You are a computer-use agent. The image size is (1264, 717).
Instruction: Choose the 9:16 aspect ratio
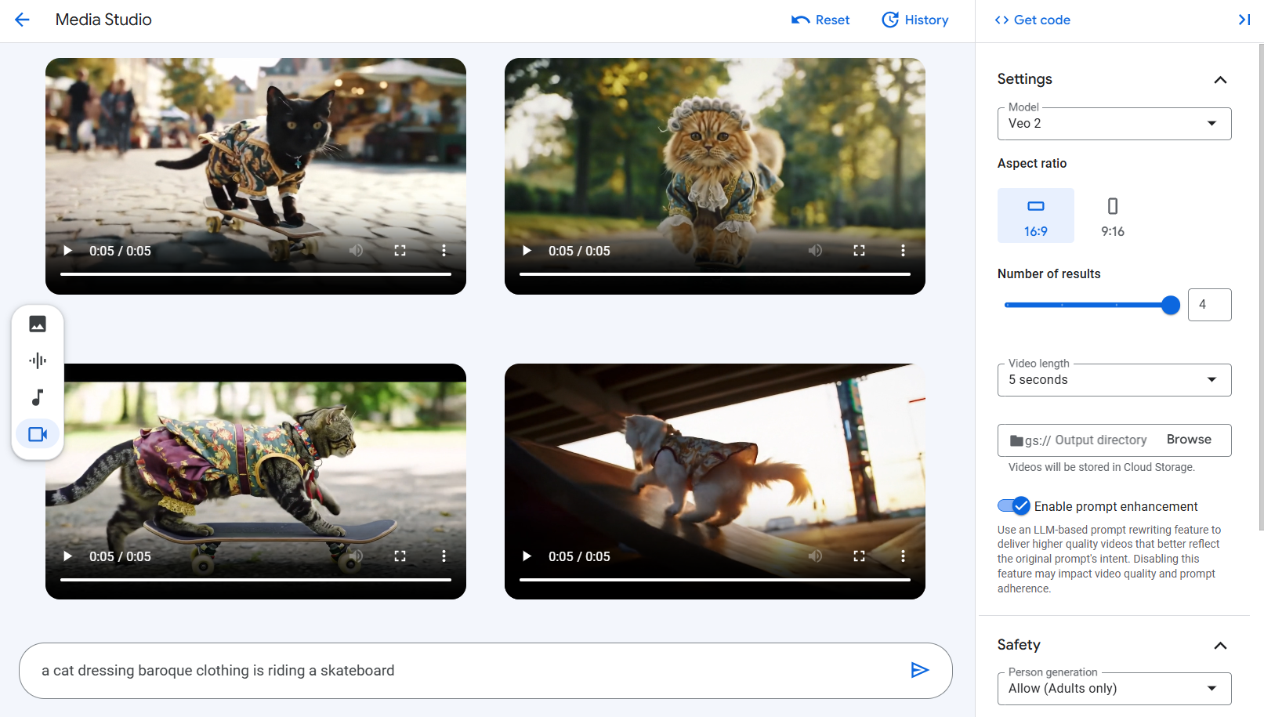pyautogui.click(x=1112, y=215)
